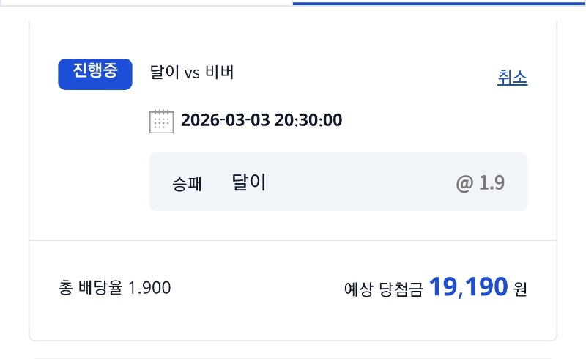
Task: Click the @ 1.9 odds value
Action: tap(481, 183)
